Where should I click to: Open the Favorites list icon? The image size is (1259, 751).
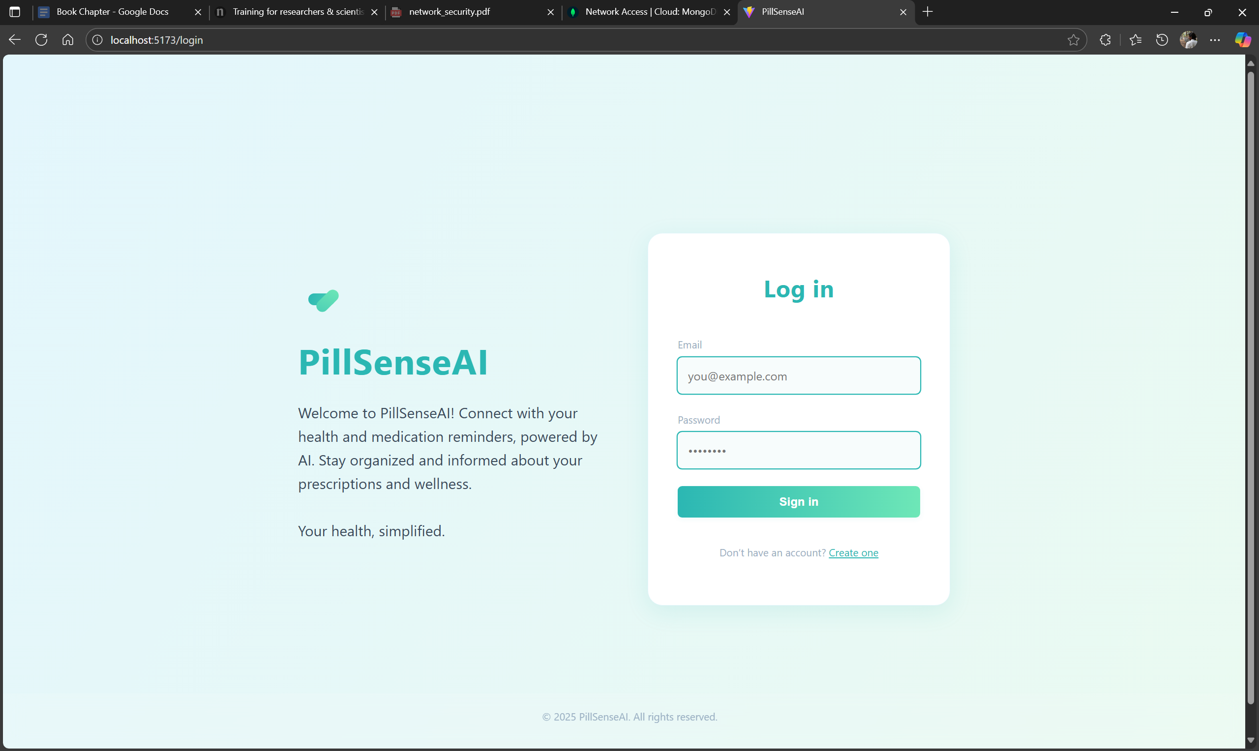coord(1136,40)
